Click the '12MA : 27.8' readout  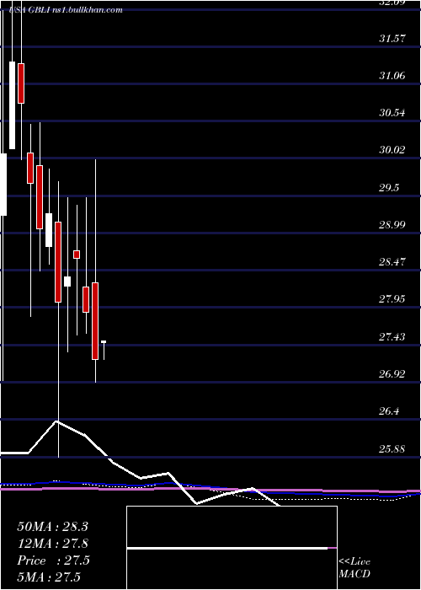point(52,544)
